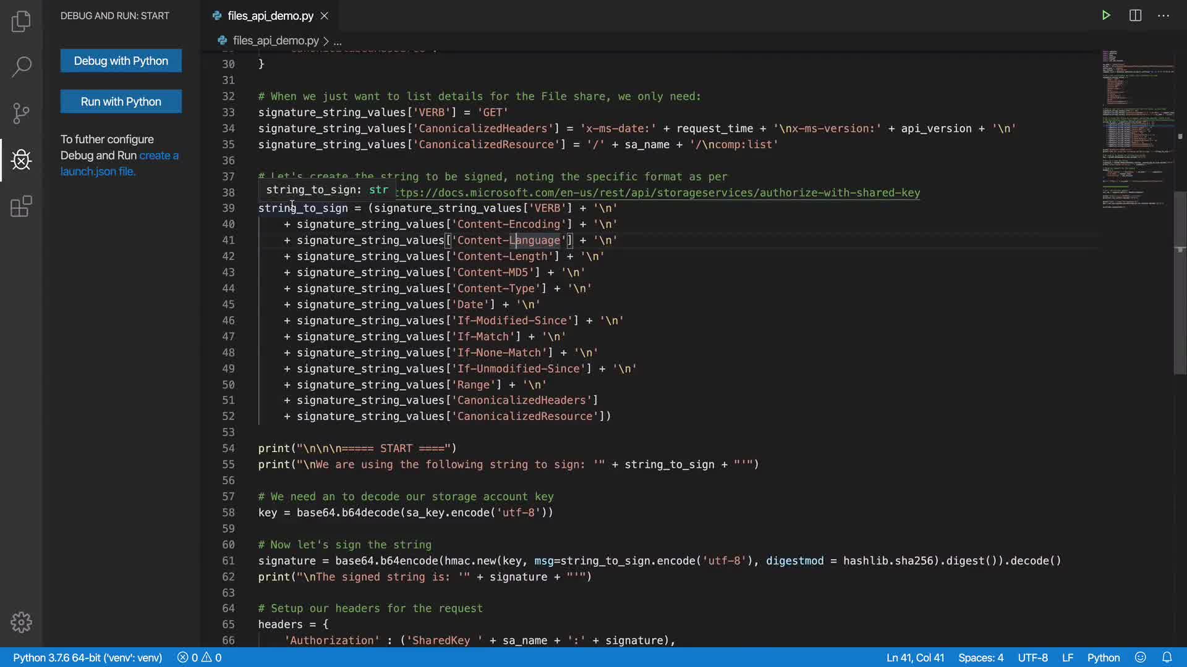Open the Search view icon
The width and height of the screenshot is (1187, 667).
pos(21,67)
